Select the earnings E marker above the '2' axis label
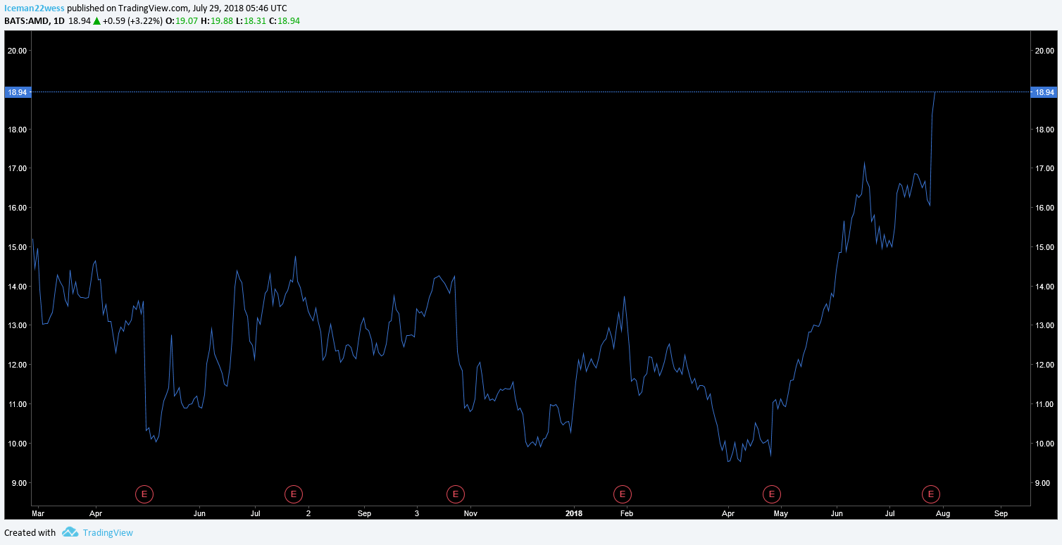 point(293,494)
